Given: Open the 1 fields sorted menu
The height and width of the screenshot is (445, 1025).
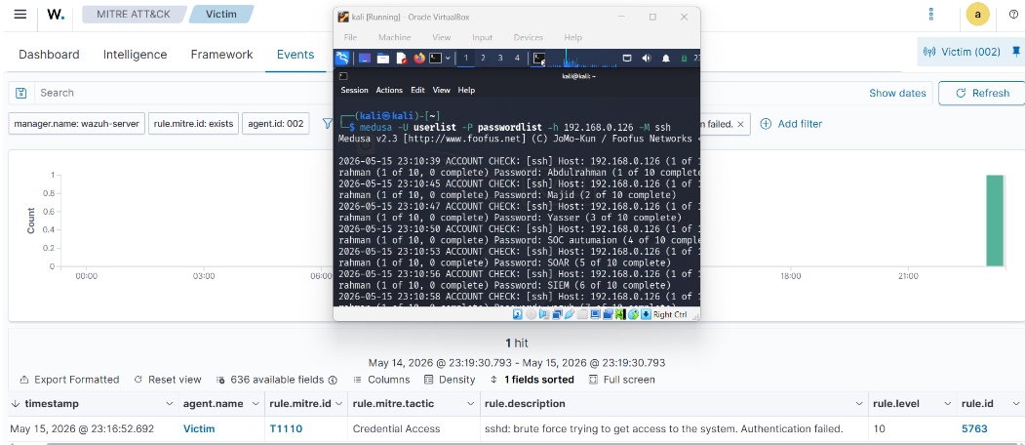Looking at the screenshot, I should [x=532, y=380].
